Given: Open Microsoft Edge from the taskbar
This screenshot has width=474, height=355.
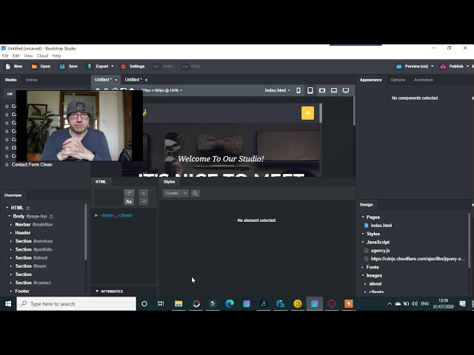Looking at the screenshot, I should [230, 304].
